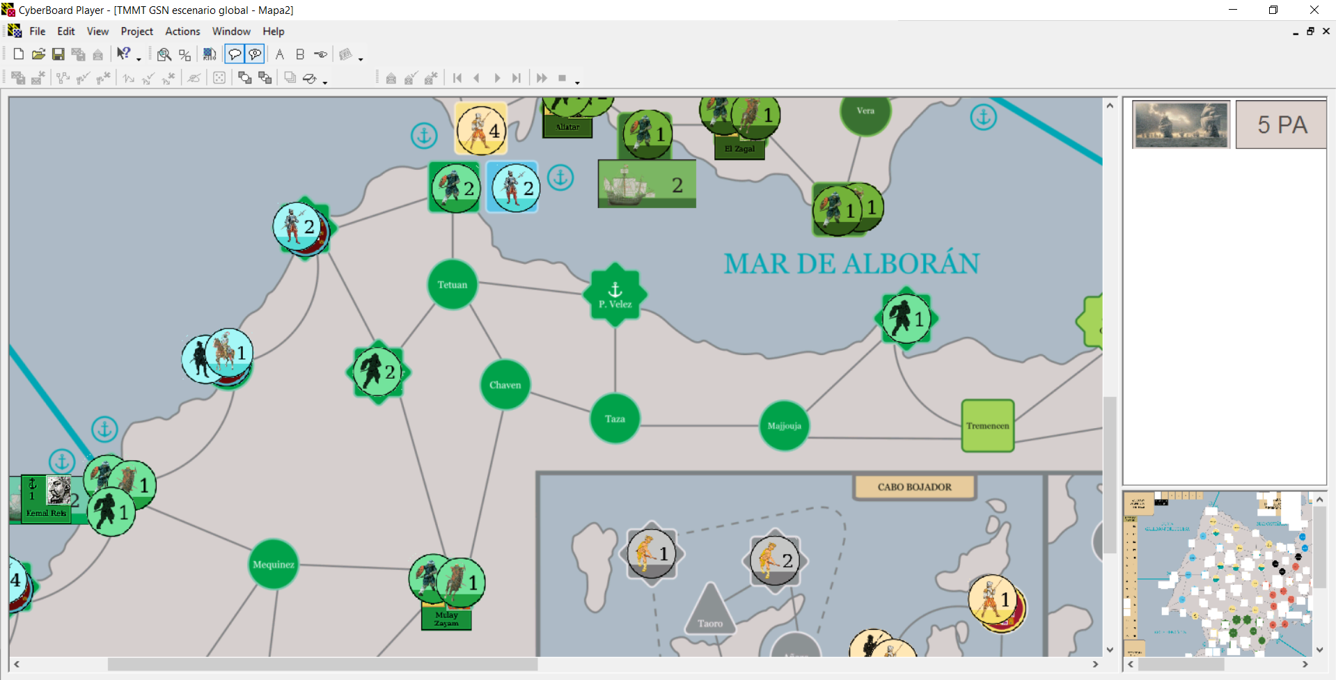Open the View menu
This screenshot has width=1336, height=680.
(x=97, y=31)
